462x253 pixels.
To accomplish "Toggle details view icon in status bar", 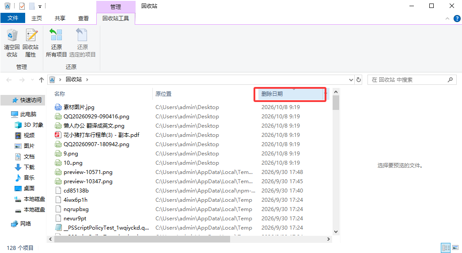I will (x=446, y=247).
